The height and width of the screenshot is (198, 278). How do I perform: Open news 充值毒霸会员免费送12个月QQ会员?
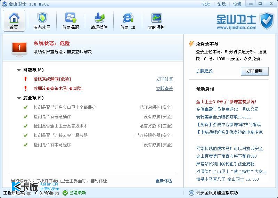pos(227,109)
